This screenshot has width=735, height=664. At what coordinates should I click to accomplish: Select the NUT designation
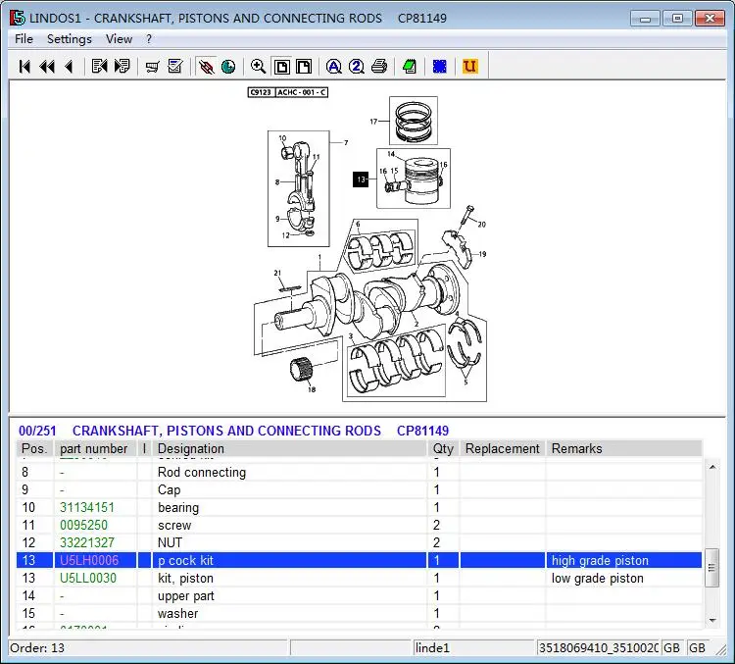pyautogui.click(x=170, y=542)
